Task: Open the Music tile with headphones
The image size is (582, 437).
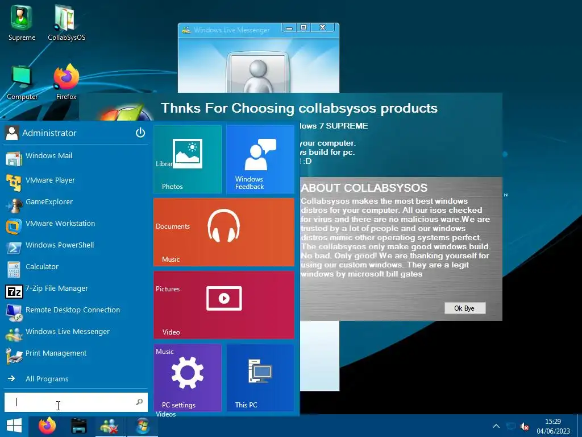Action: 224,232
